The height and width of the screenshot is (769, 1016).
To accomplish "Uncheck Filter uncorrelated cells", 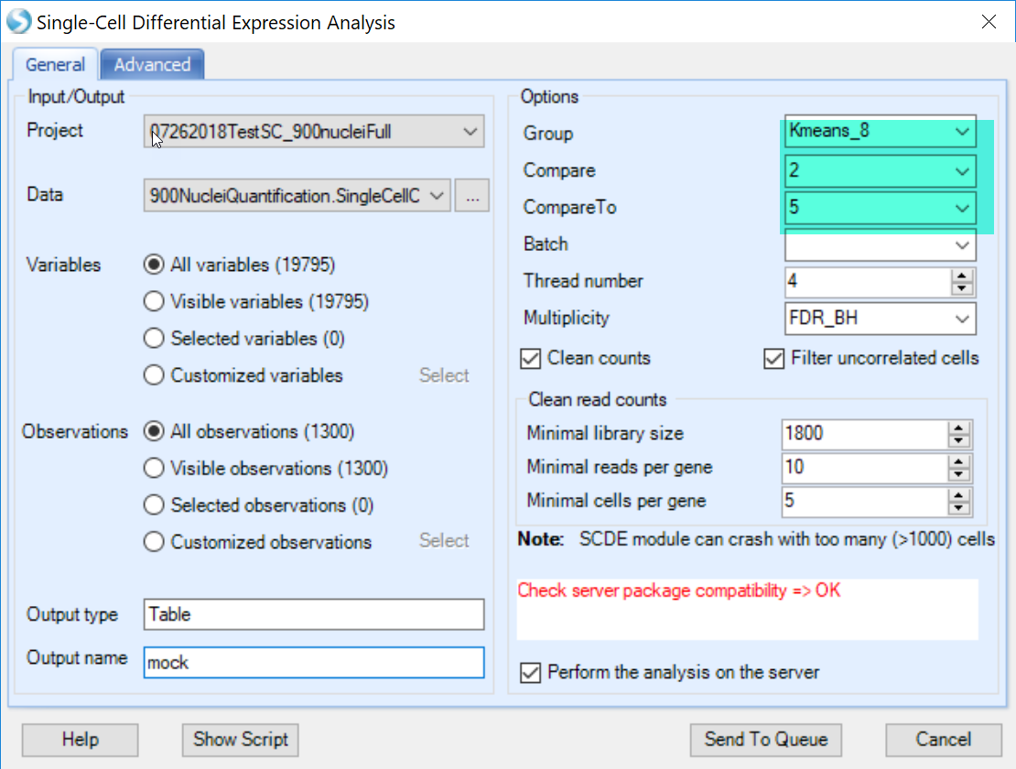I will coord(773,358).
